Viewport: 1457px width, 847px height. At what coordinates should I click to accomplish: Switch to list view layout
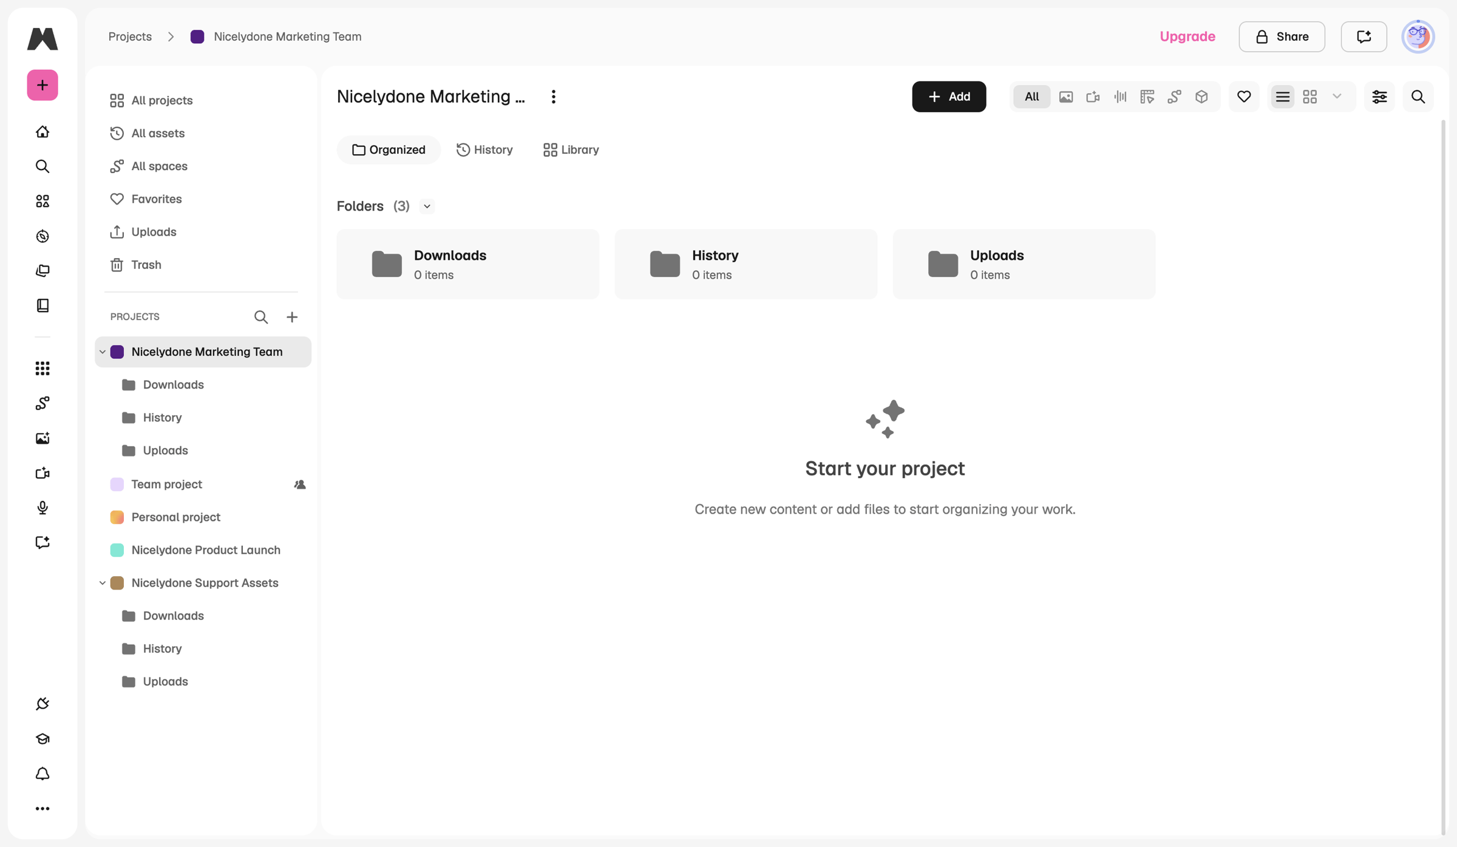pos(1283,97)
